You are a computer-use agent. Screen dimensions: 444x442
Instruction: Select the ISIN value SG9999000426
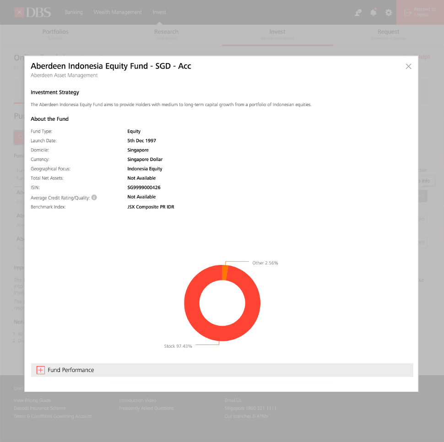pos(144,187)
